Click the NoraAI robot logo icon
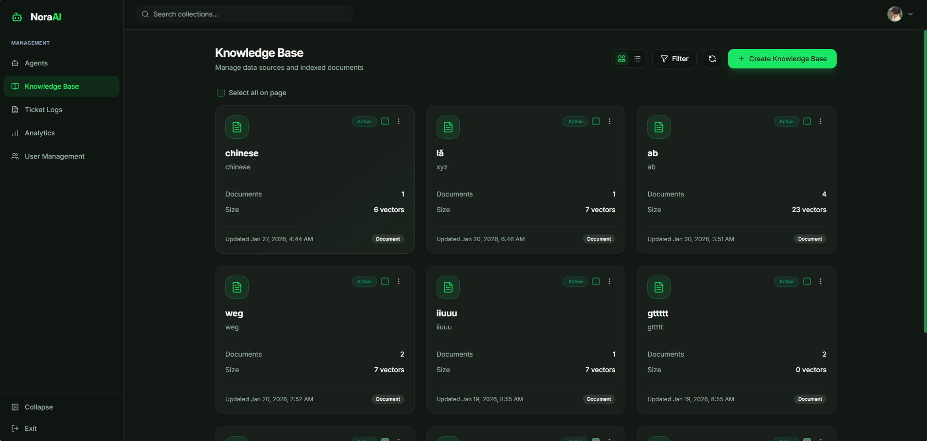The image size is (927, 441). pyautogui.click(x=17, y=17)
